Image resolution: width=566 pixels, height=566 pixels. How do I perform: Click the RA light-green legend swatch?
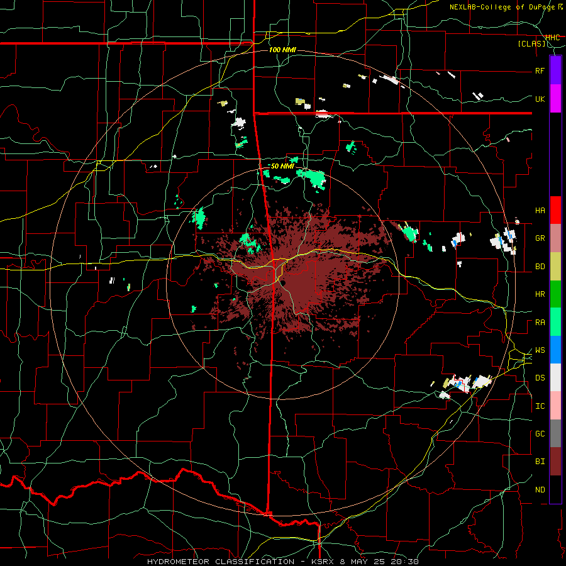555,322
